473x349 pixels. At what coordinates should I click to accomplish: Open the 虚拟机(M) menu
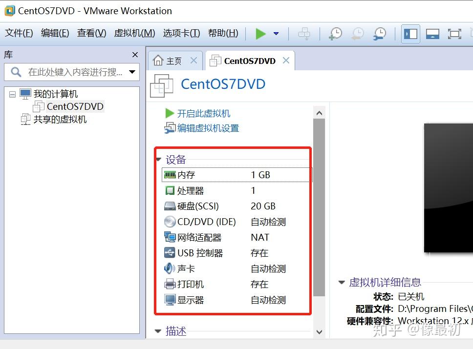tap(134, 34)
